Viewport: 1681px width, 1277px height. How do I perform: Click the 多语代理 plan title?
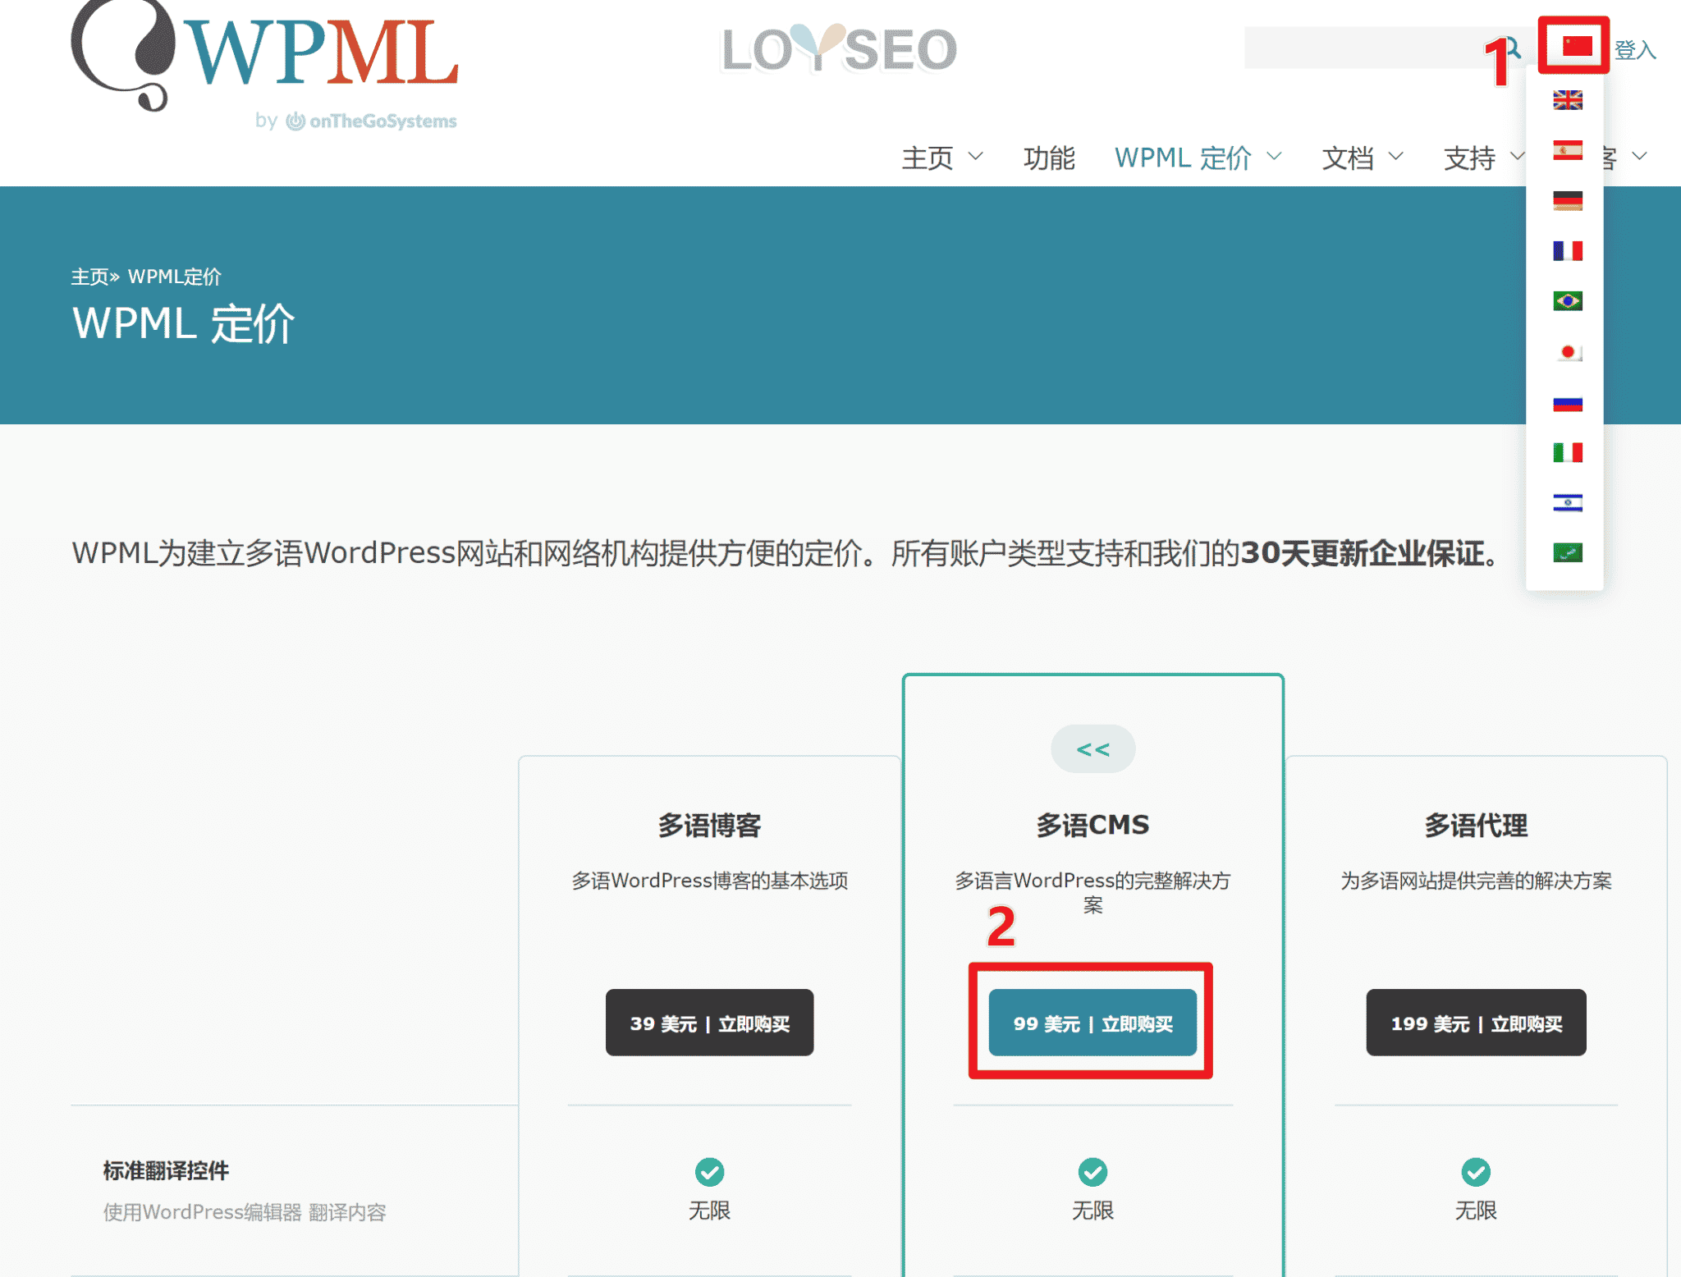point(1476,825)
